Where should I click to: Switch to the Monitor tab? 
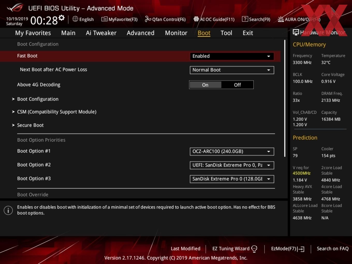coord(176,33)
